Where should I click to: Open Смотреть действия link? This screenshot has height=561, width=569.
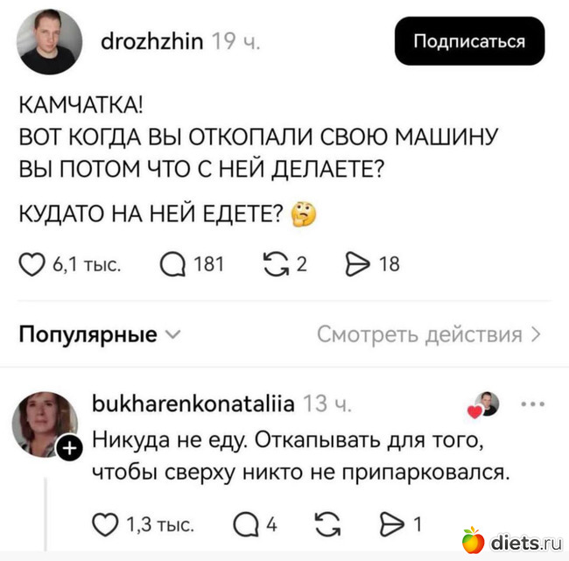(x=428, y=334)
